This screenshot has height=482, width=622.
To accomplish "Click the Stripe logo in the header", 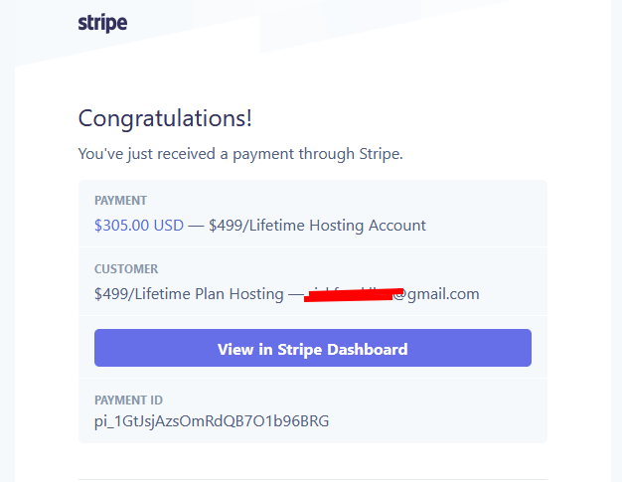I will (102, 23).
